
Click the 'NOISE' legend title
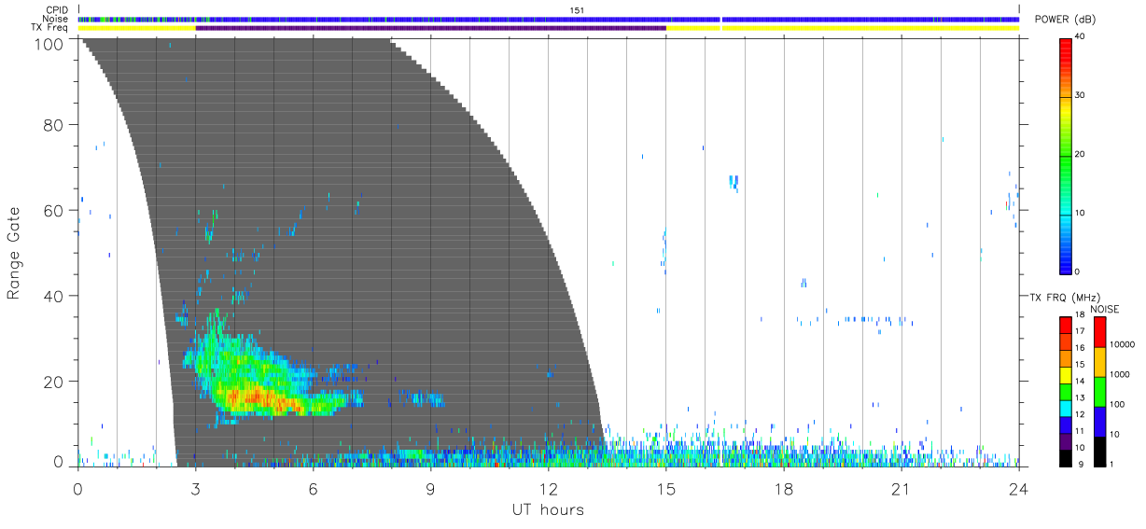tap(1106, 309)
